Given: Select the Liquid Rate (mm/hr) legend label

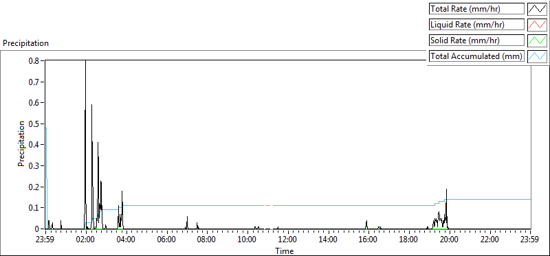Looking at the screenshot, I should (476, 25).
